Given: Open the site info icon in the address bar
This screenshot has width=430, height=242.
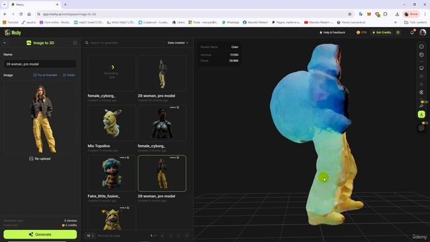Looking at the screenshot, I should (39, 14).
